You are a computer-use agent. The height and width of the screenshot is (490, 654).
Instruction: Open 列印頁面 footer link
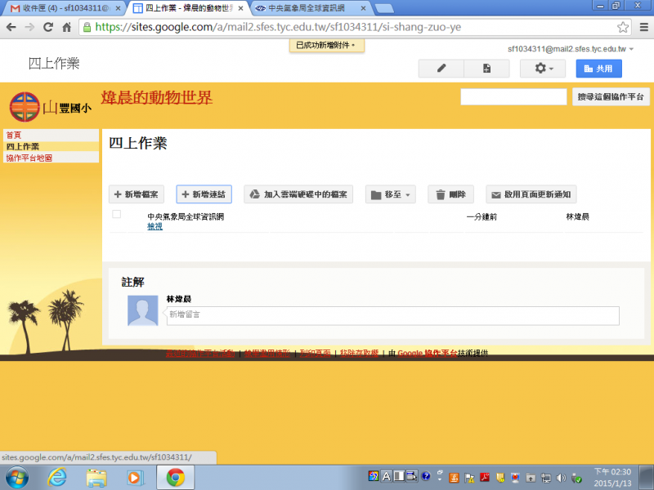coord(315,354)
